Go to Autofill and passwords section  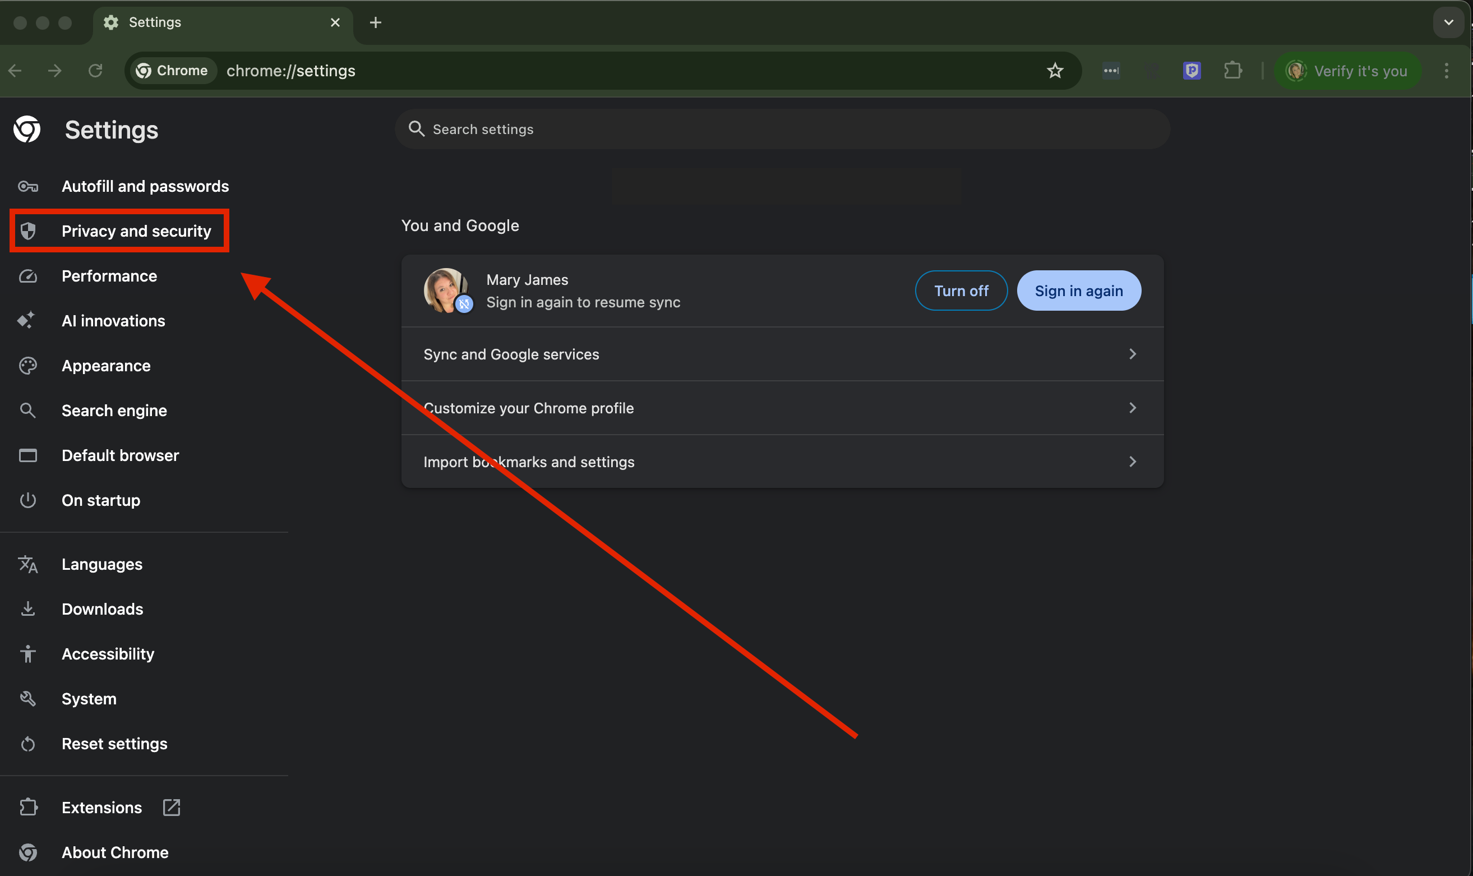coord(145,186)
